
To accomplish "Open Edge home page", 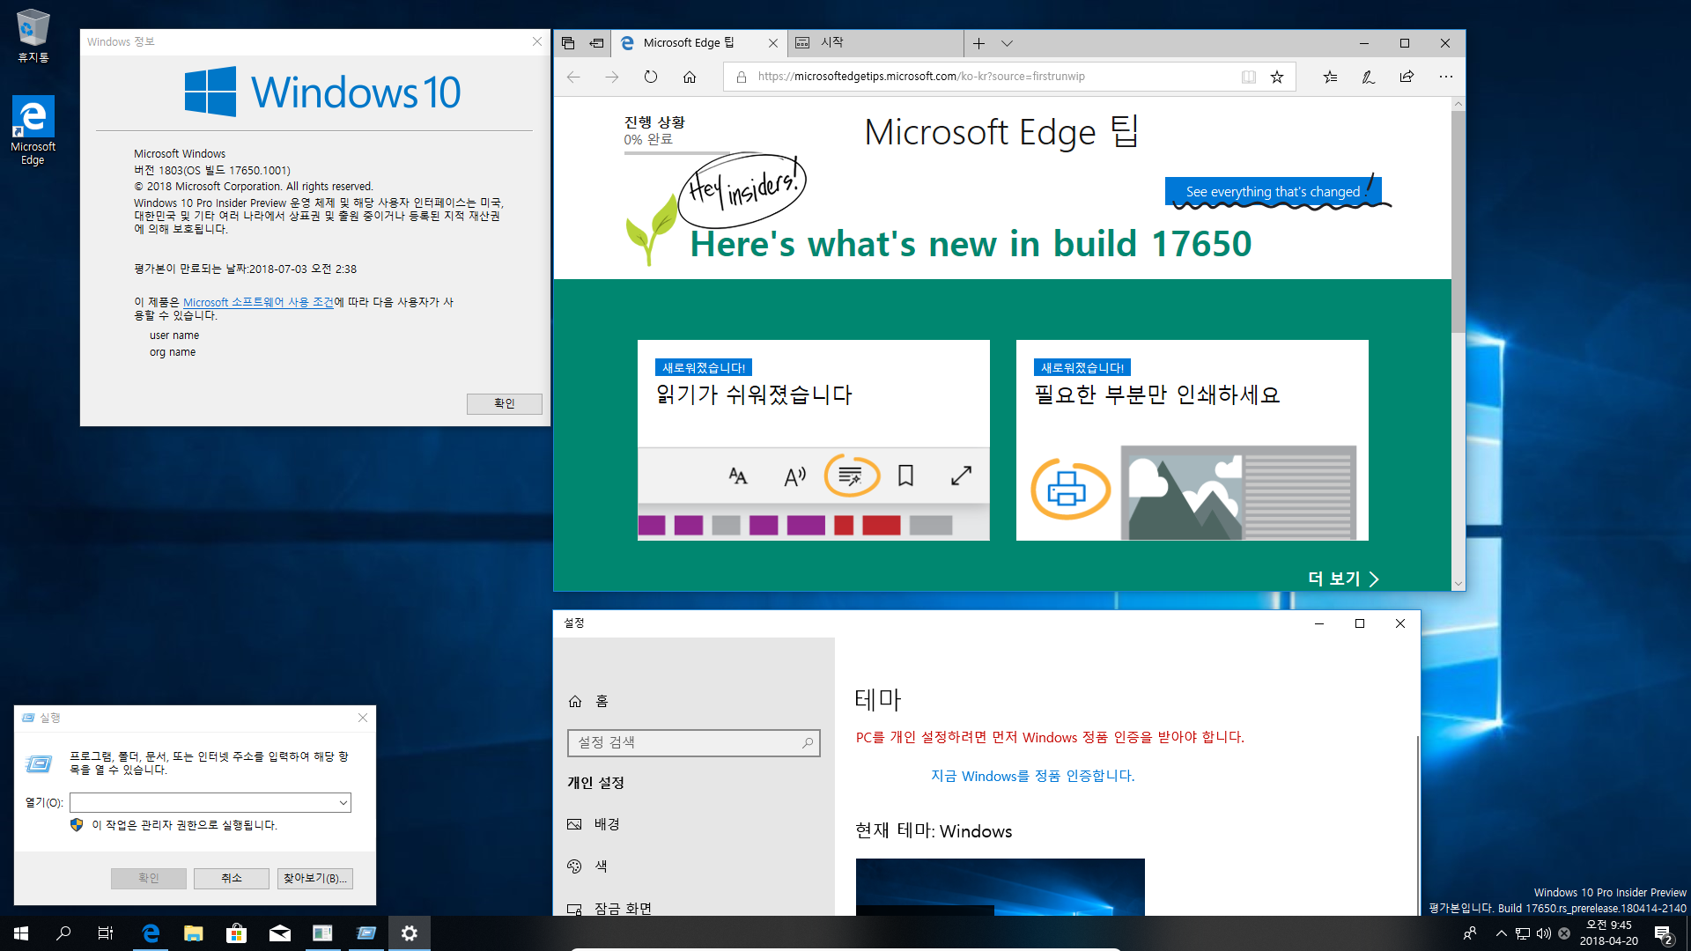I will click(x=690, y=77).
